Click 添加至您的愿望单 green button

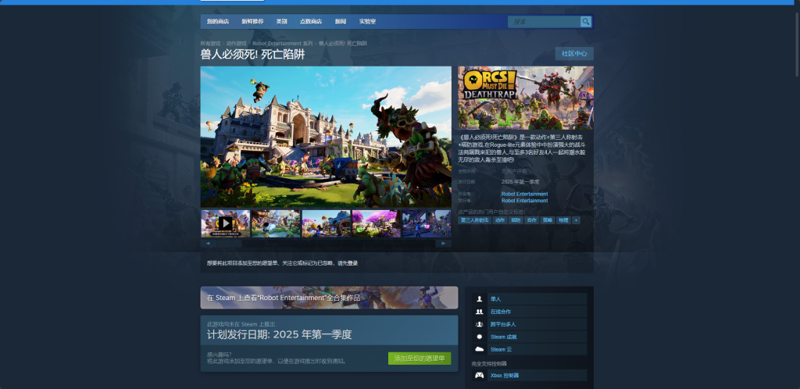pyautogui.click(x=420, y=359)
